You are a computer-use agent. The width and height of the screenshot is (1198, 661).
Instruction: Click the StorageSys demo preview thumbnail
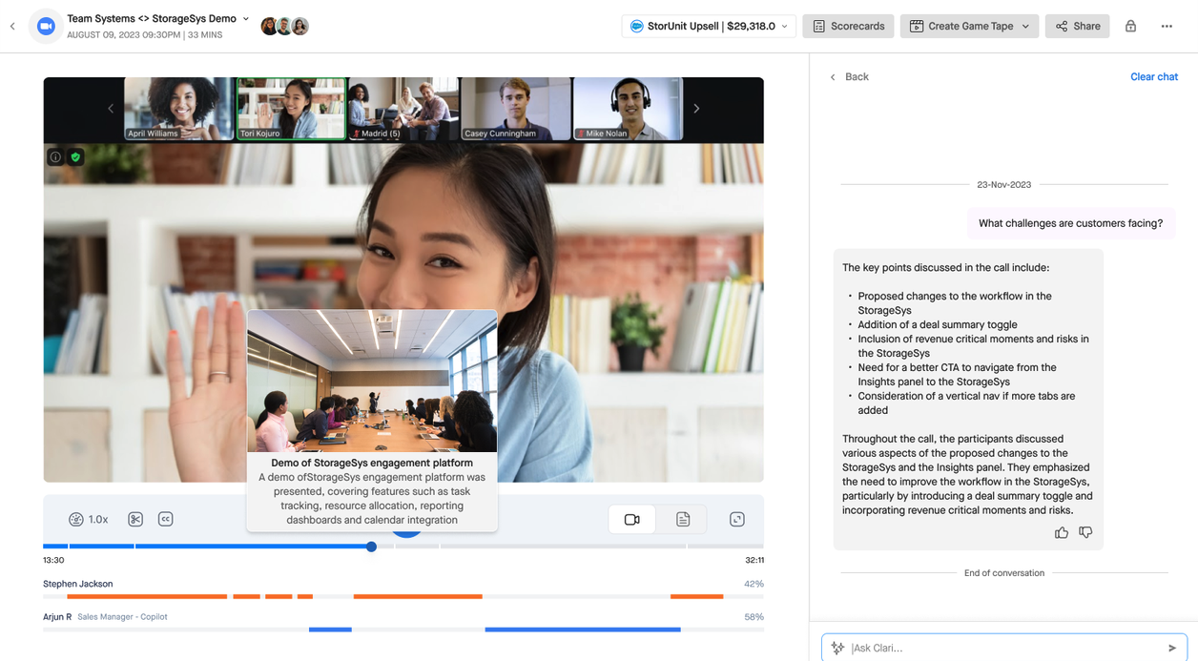[x=372, y=381]
